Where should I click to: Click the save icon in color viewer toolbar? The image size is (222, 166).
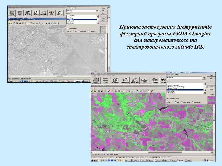pos(102,91)
